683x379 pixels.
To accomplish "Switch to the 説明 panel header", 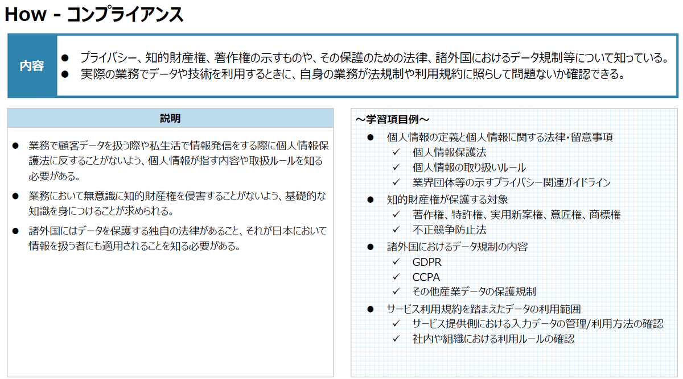I will pyautogui.click(x=170, y=118).
